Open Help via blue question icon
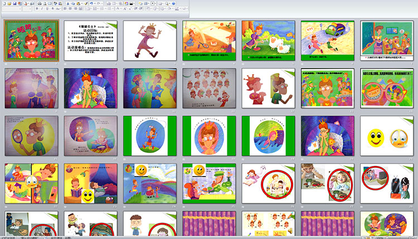 [x=173, y=3]
